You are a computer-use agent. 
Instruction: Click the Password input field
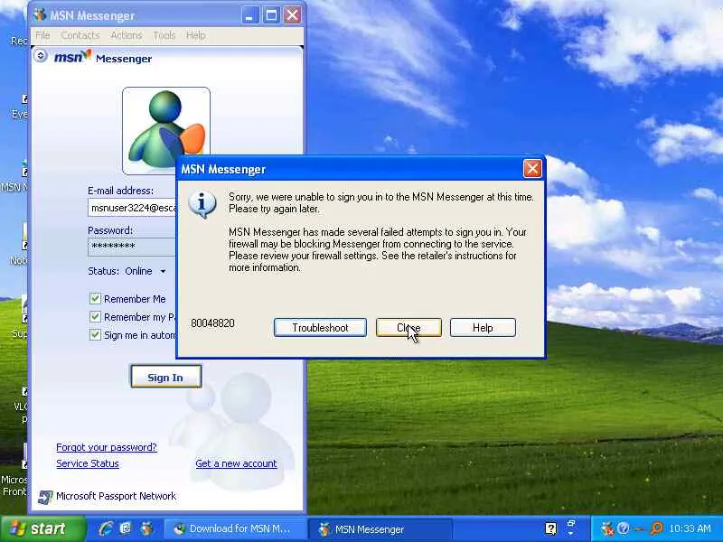click(132, 247)
